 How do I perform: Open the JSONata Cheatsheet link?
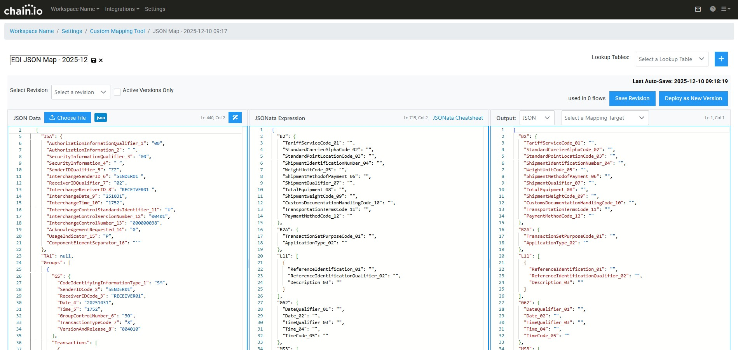[458, 118]
